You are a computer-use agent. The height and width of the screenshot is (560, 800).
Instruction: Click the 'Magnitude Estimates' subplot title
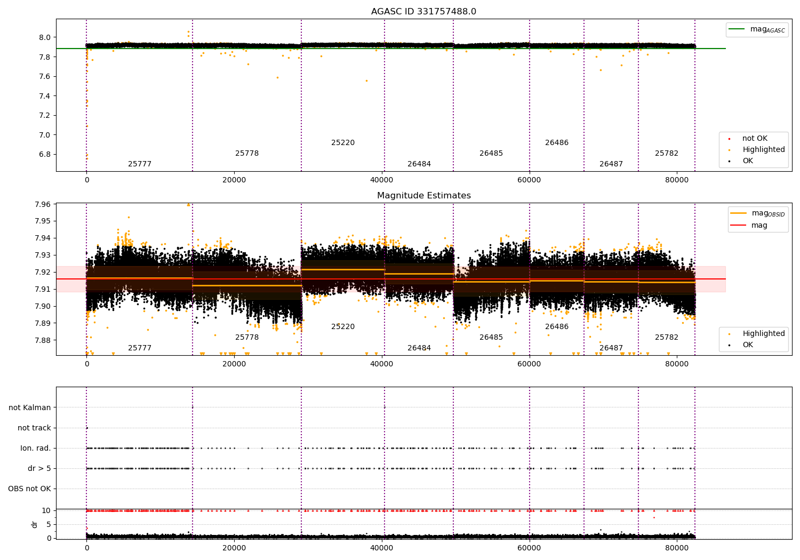pos(424,196)
